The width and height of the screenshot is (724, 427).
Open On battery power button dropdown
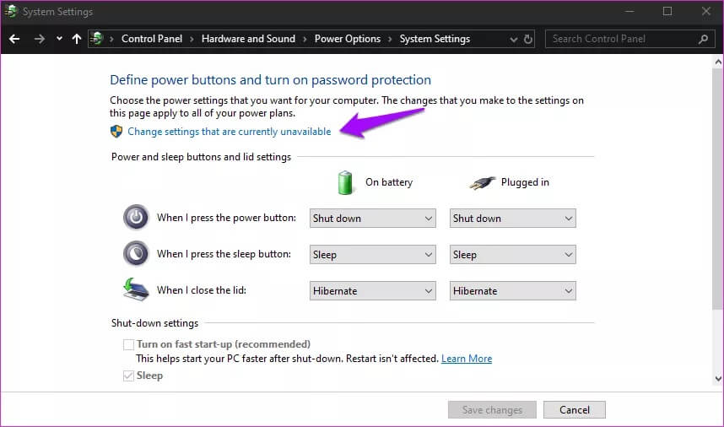pyautogui.click(x=372, y=219)
